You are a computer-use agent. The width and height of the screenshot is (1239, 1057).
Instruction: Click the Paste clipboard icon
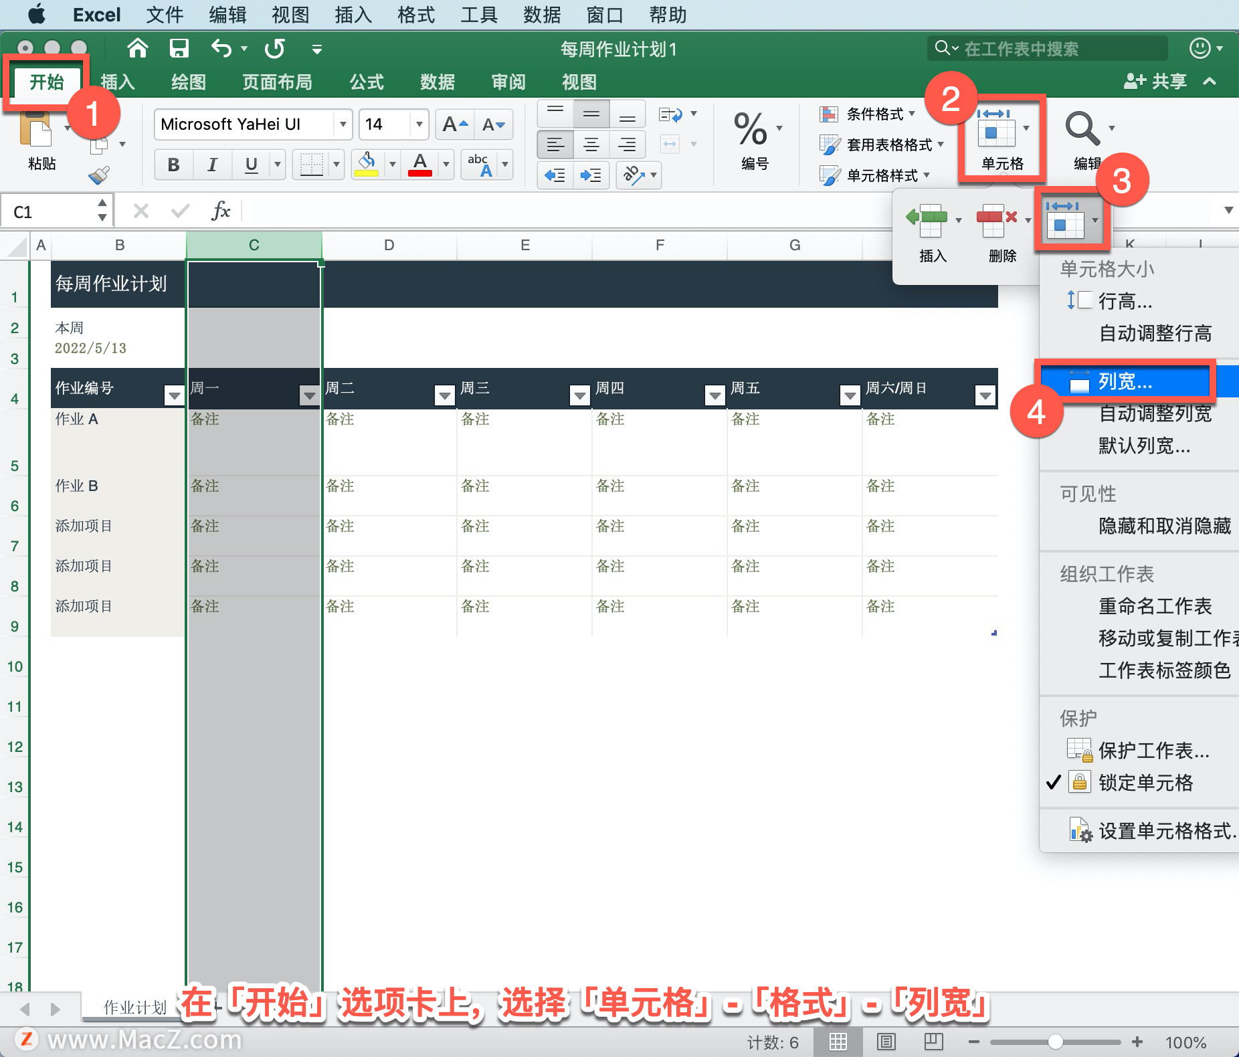tap(36, 129)
